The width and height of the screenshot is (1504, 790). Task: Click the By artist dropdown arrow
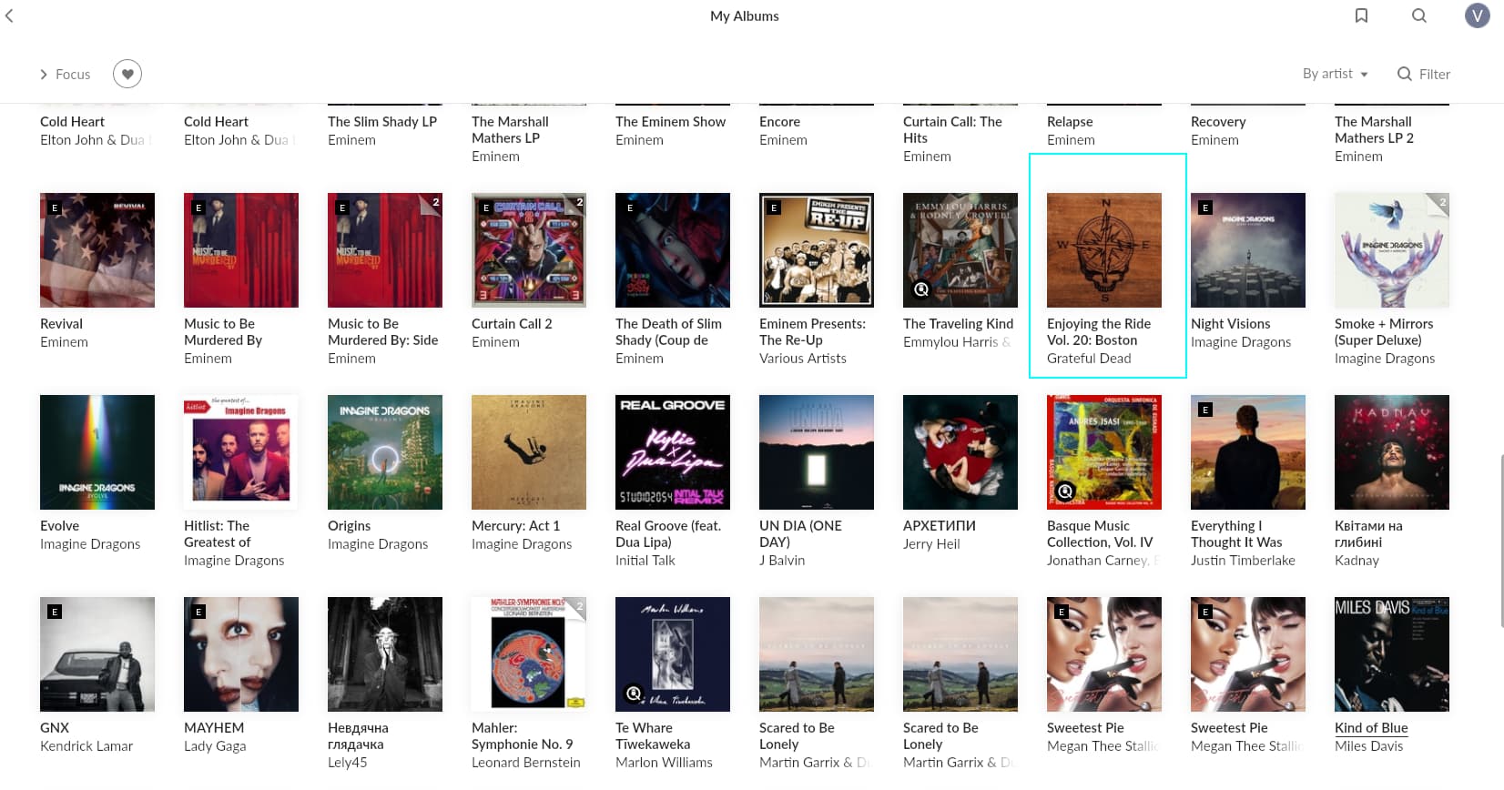tap(1364, 75)
